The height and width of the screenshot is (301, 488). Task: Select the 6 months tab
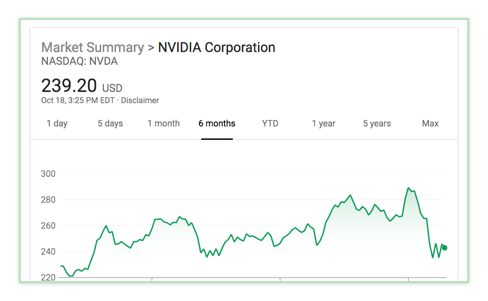point(217,124)
